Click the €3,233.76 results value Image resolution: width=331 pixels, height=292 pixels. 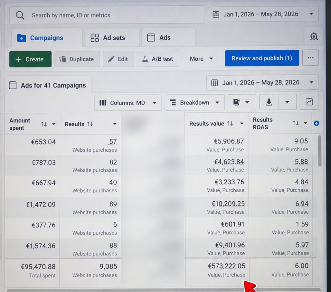(x=230, y=182)
